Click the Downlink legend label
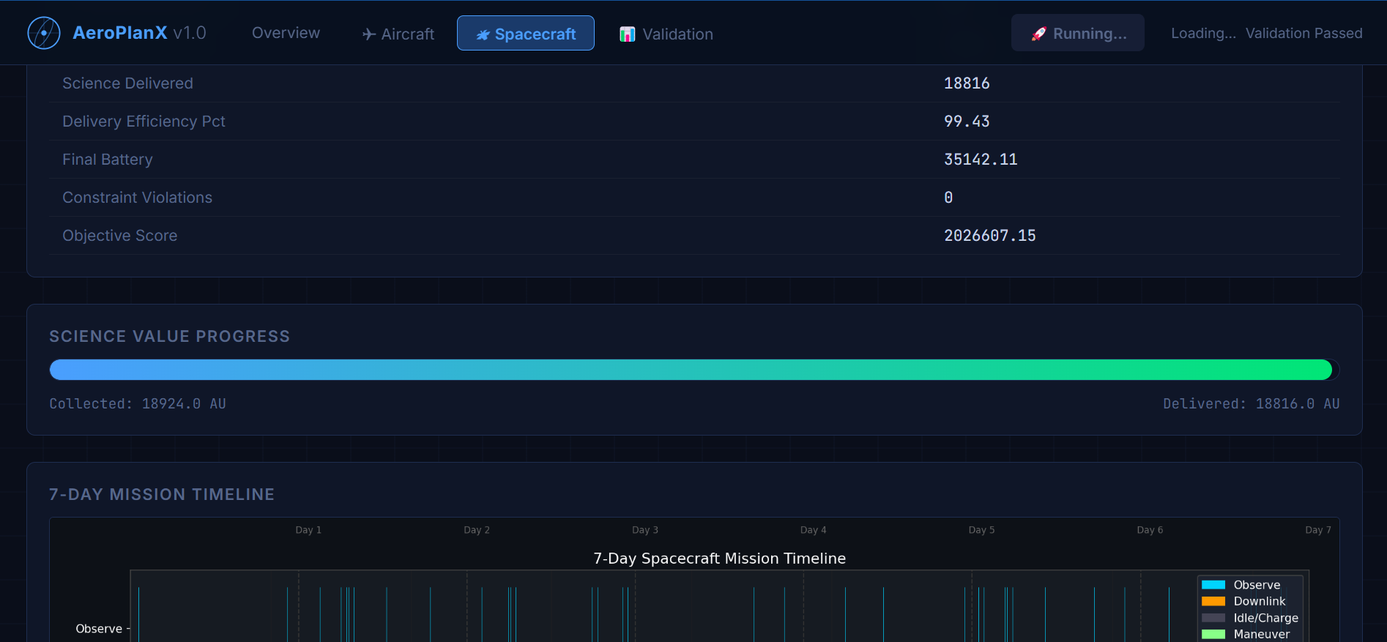 tap(1260, 601)
